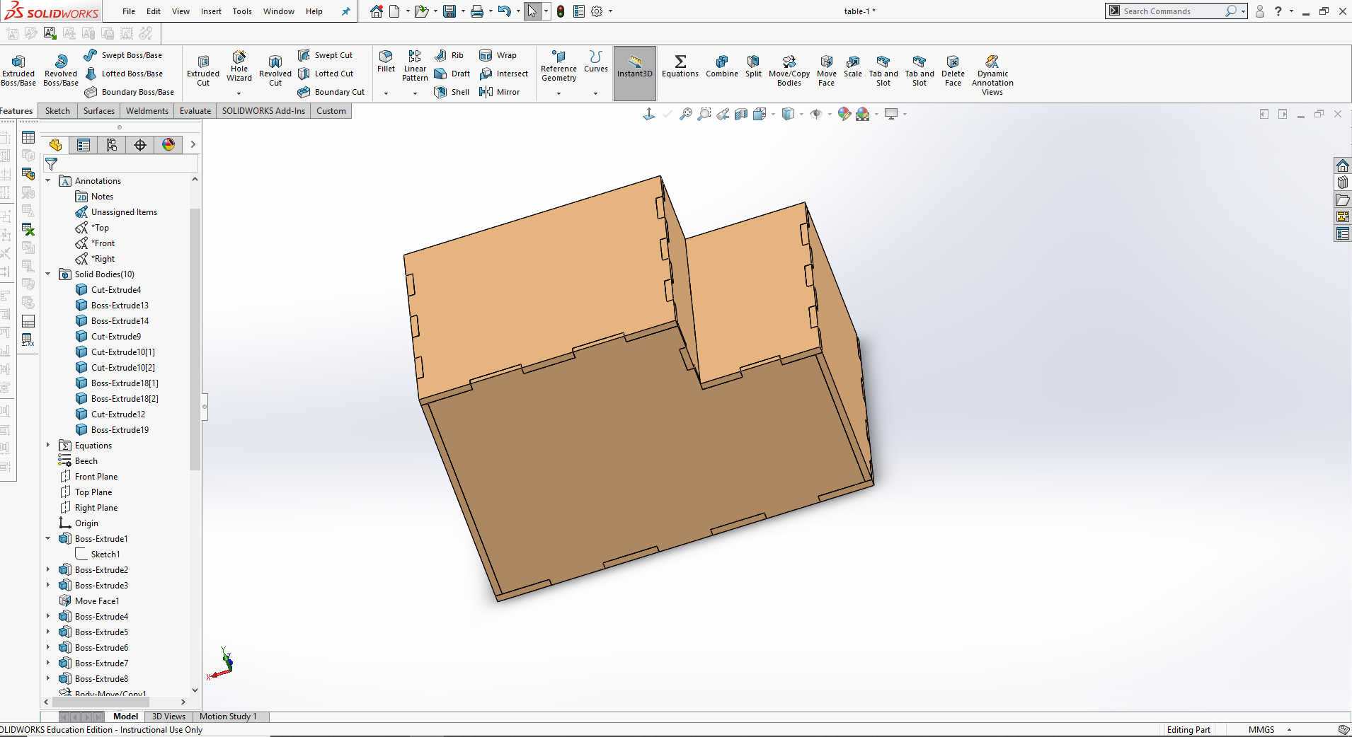Choose the Swept Boss/Base command
Image resolution: width=1352 pixels, height=737 pixels.
(123, 55)
